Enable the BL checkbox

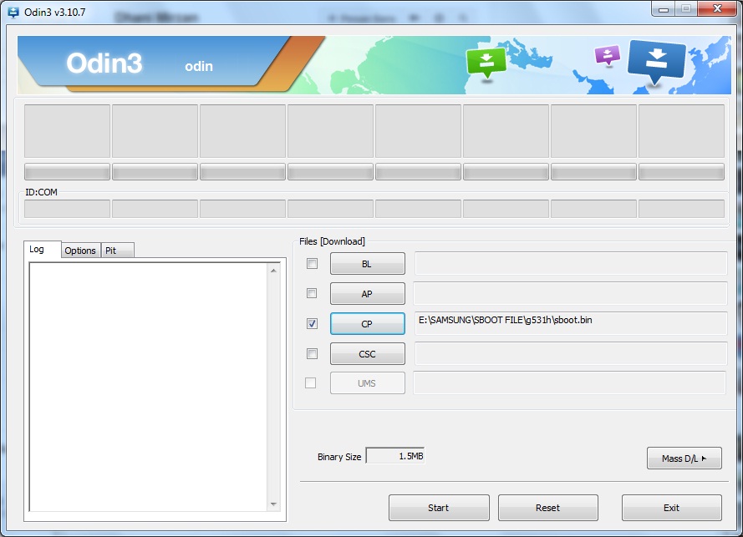point(312,263)
